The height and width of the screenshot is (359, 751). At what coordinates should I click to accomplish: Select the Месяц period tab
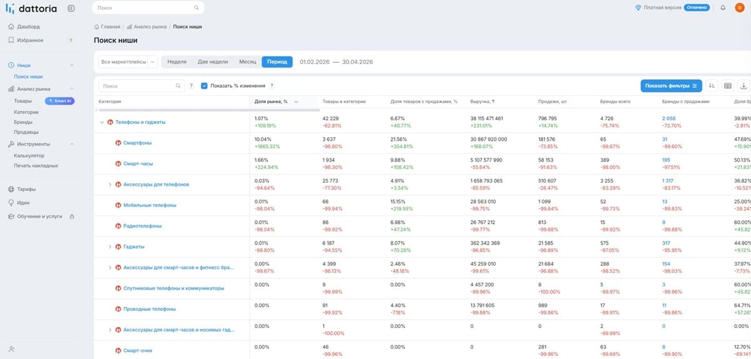coord(248,62)
